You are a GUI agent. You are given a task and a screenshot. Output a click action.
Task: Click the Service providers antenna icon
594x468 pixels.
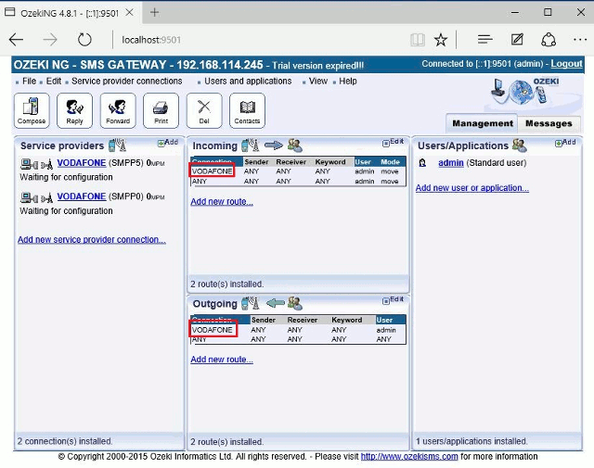[x=117, y=145]
